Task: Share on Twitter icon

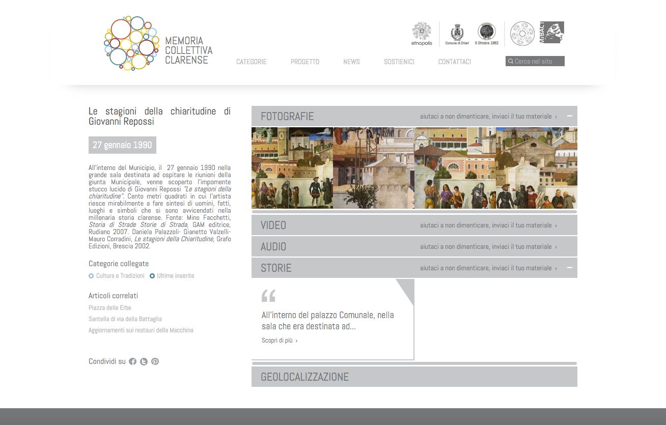Action: 144,361
